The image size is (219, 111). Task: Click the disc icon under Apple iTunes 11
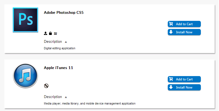(x=46, y=86)
